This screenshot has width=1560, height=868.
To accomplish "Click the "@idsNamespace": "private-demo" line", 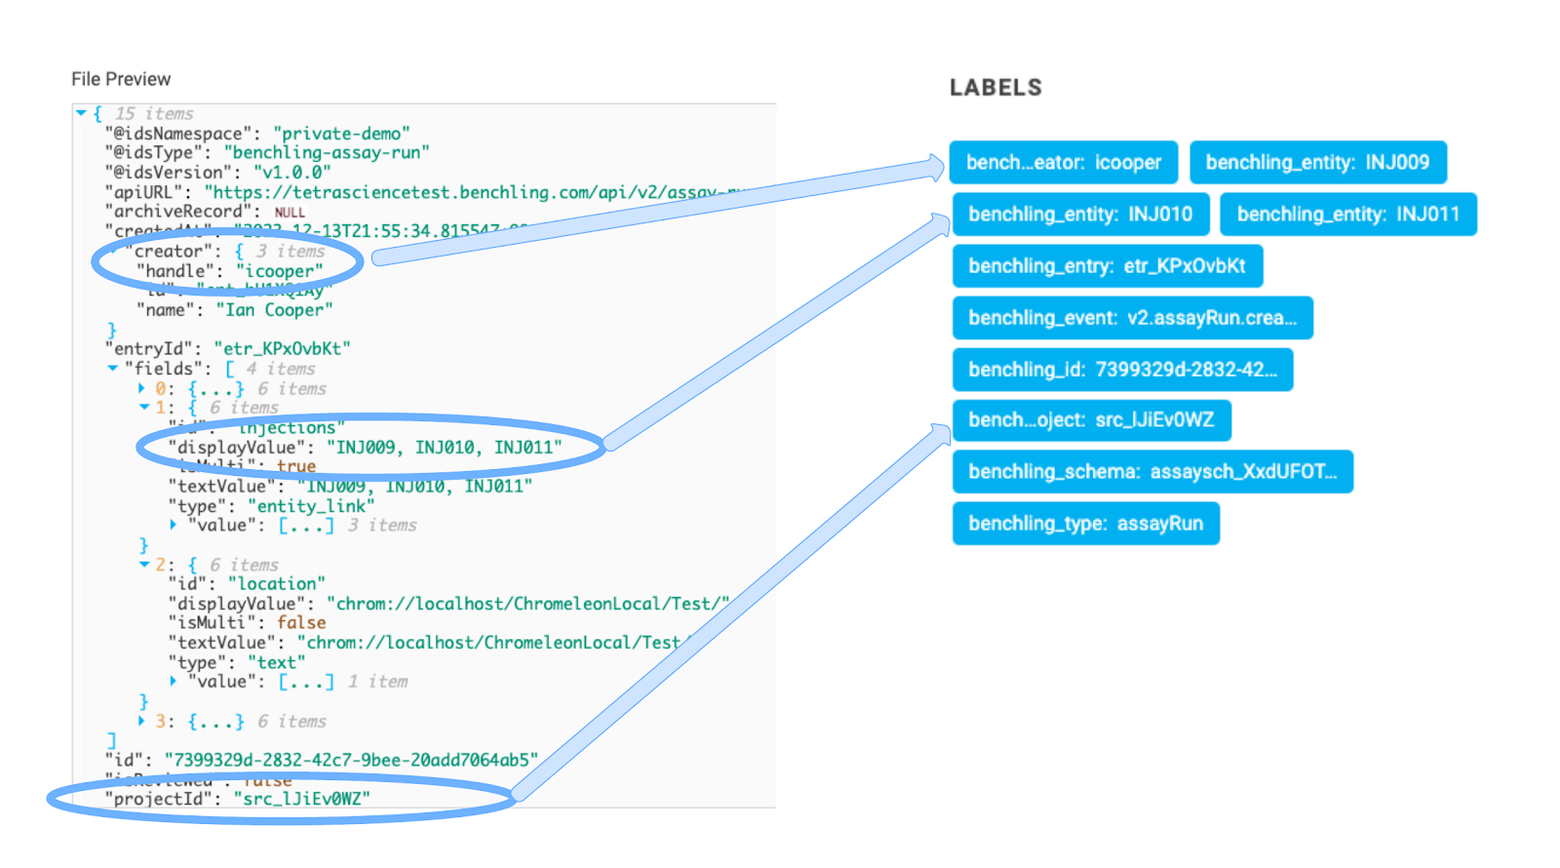I will click(257, 134).
